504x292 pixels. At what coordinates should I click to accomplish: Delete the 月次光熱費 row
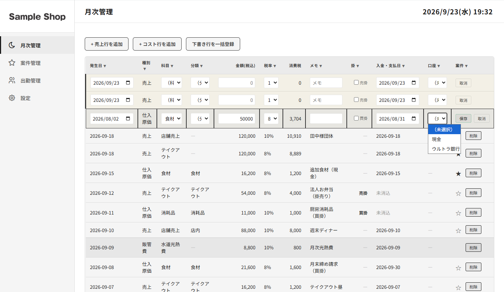[473, 248]
